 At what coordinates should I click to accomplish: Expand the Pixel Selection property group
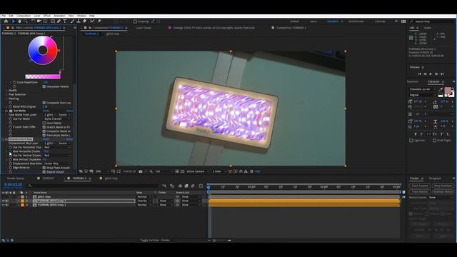pos(6,94)
